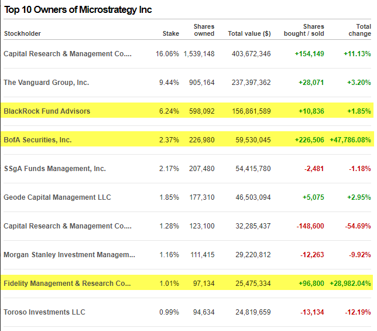Click the -54.69% total change value
Screen dimensions: 377x331
click(x=358, y=226)
